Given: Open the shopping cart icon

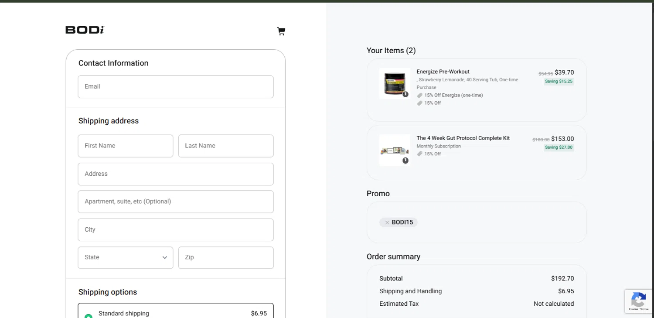Looking at the screenshot, I should [x=281, y=31].
